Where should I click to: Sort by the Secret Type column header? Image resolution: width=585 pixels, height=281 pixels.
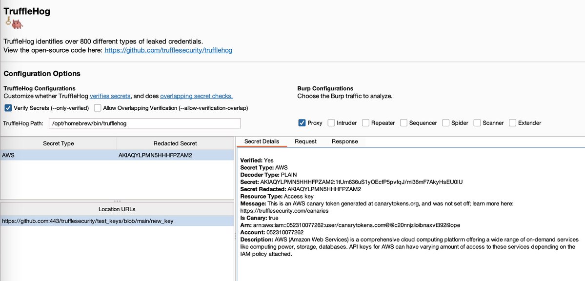(x=59, y=143)
